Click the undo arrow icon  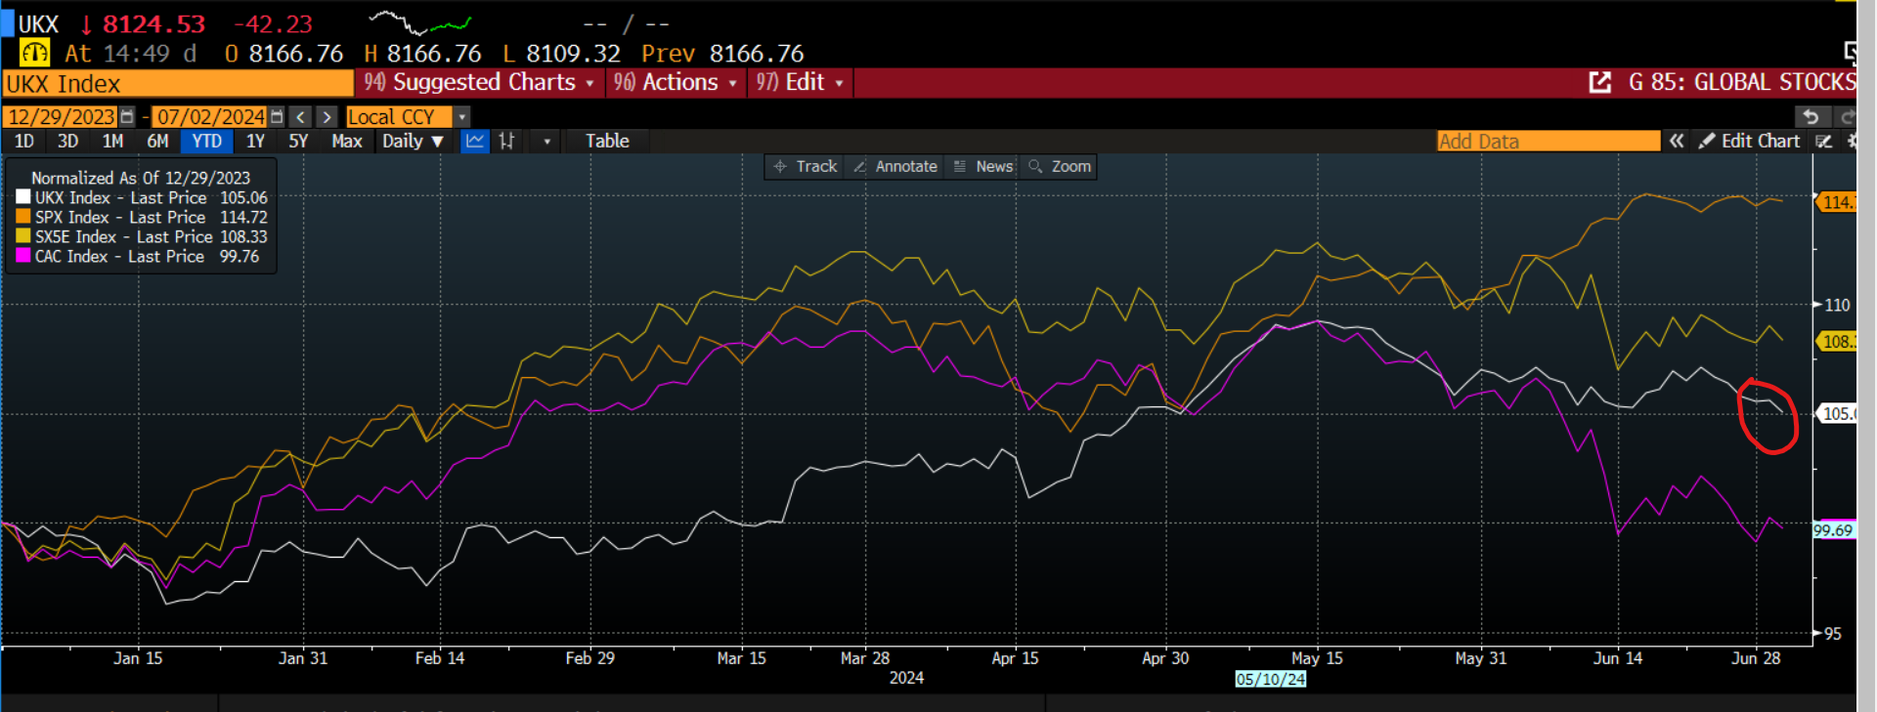click(x=1811, y=117)
